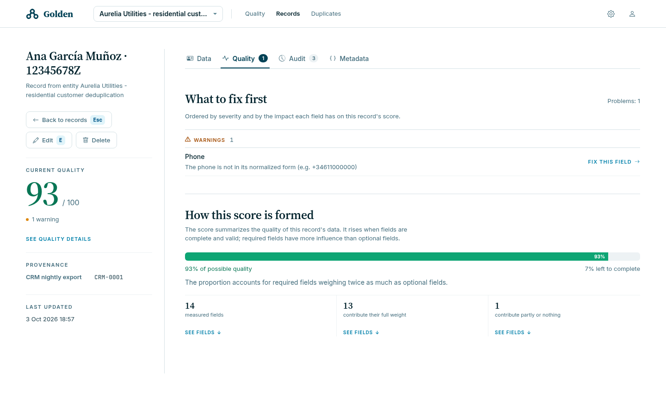Screen dimensions: 666x416
Task: Select the Quality tab with badge
Action: coord(245,59)
